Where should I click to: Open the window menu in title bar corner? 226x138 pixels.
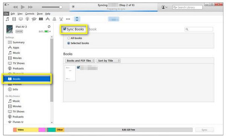[7, 5]
